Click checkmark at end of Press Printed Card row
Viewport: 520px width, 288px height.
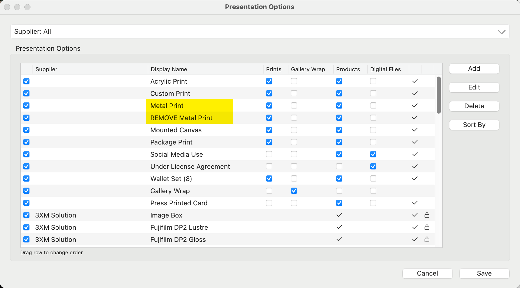click(415, 203)
